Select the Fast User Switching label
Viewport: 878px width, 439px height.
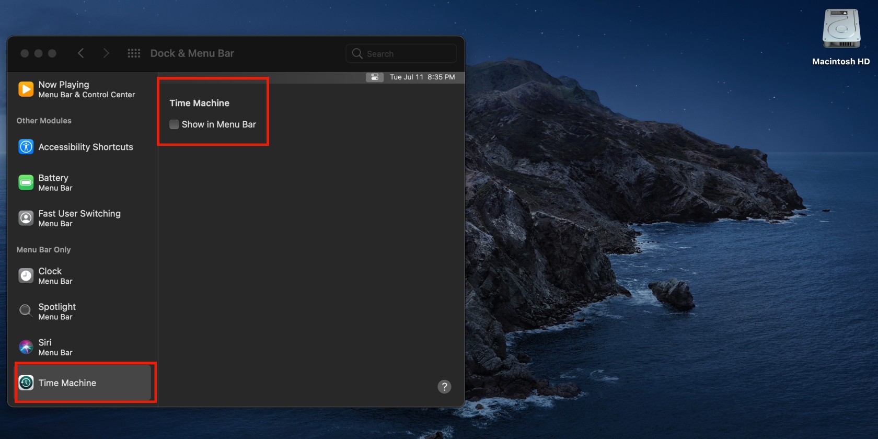click(79, 214)
